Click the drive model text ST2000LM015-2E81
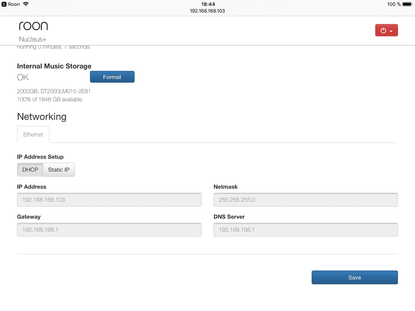 [65, 91]
